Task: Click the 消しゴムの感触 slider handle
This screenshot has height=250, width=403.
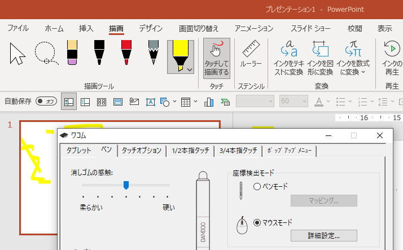Action: (126, 185)
